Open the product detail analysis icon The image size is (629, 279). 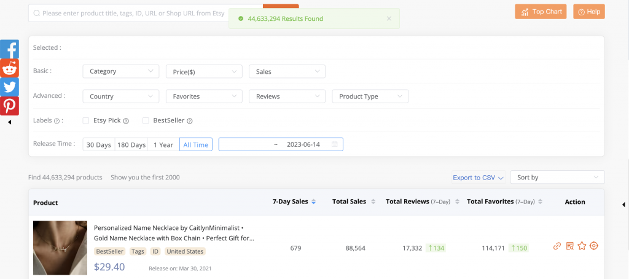[x=570, y=246]
